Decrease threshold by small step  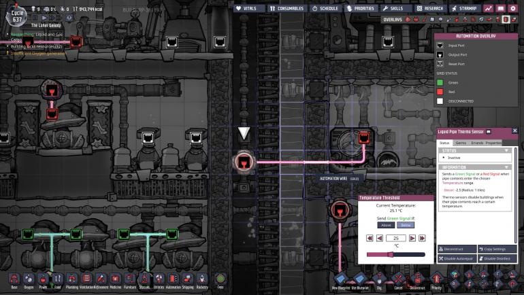pyautogui.click(x=380, y=238)
